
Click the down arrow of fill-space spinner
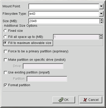101,38
